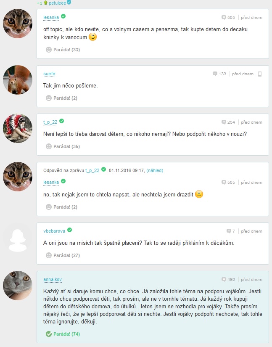Toggle Paráda! (27) on vbebarova's comment

(63, 255)
